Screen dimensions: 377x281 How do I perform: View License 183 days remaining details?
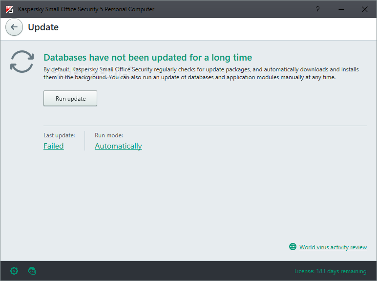(x=330, y=271)
